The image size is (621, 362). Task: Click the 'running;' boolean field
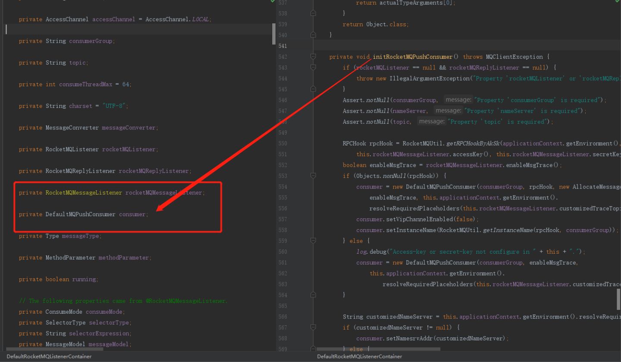[85, 279]
